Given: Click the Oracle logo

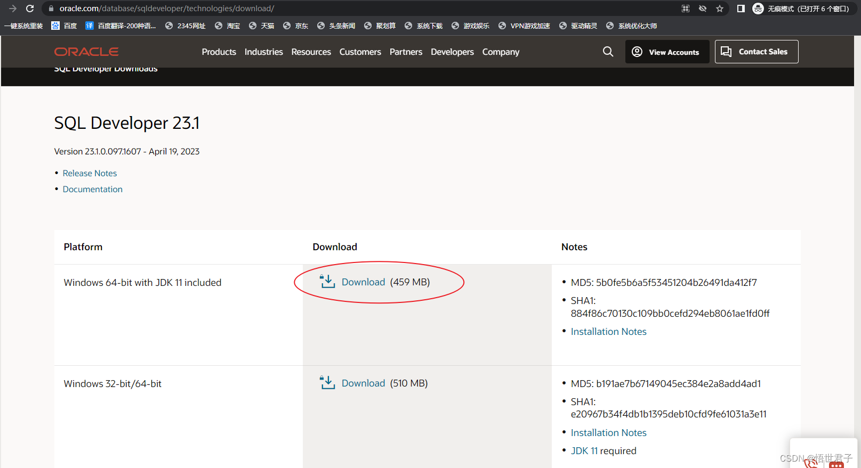Looking at the screenshot, I should (86, 52).
